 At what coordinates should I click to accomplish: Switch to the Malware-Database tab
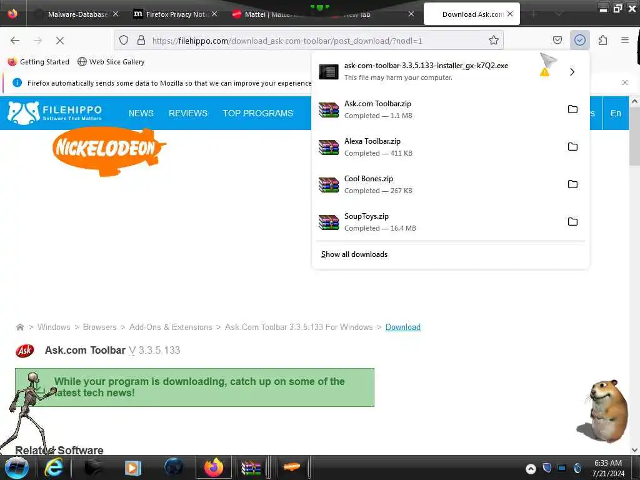point(77,14)
